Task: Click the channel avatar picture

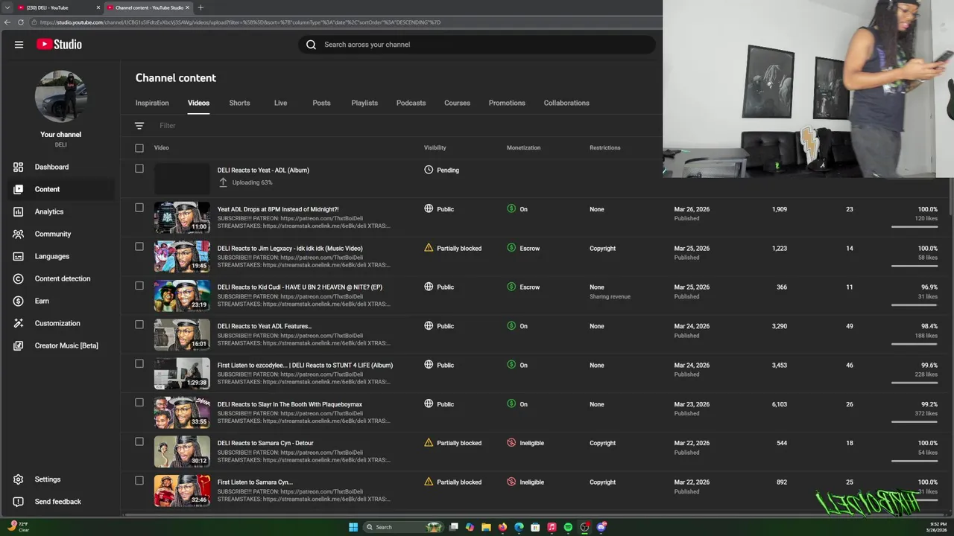Action: 61,97
